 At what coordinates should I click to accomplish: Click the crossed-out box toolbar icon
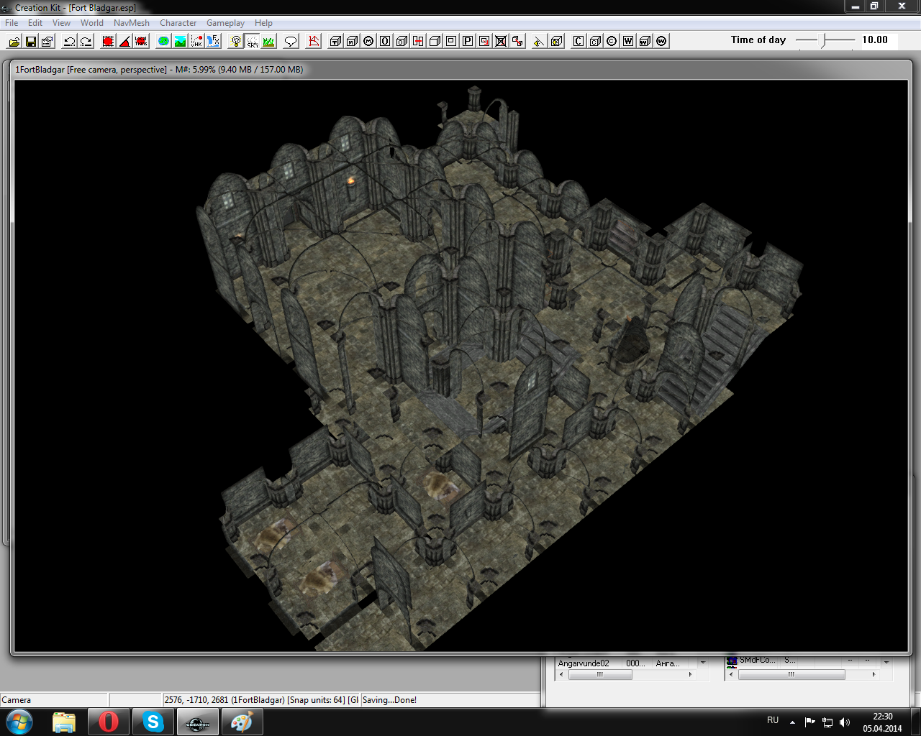tap(501, 41)
